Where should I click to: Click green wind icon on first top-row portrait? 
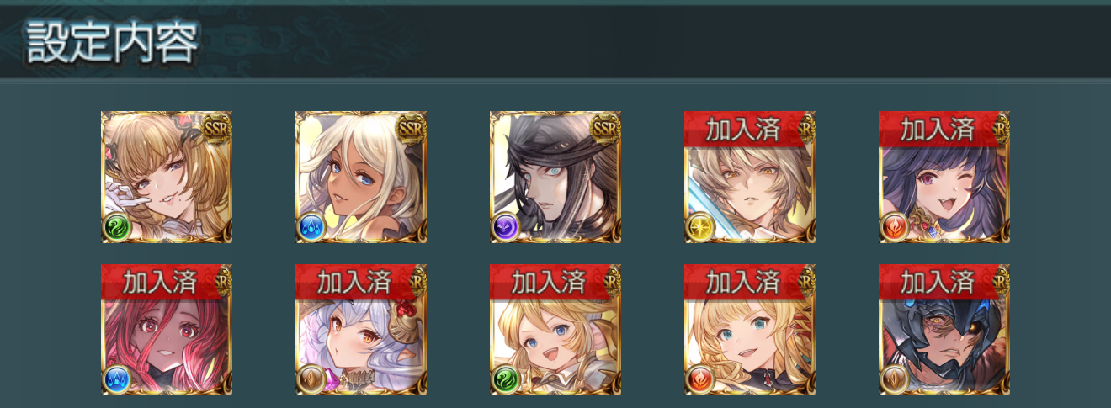point(117,228)
